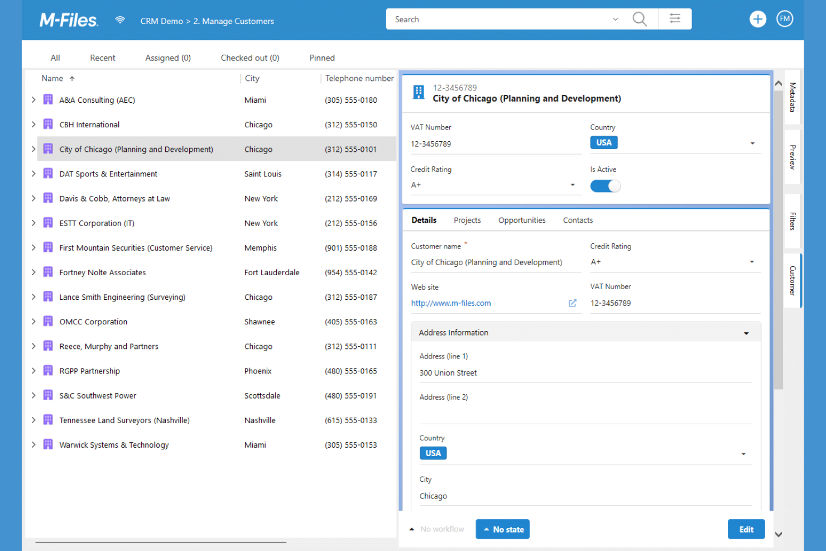Click the create new object plus icon
Image resolution: width=826 pixels, height=551 pixels.
tap(758, 18)
